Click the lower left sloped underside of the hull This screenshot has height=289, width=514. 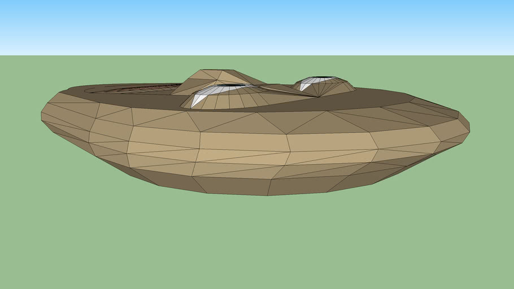click(x=113, y=161)
